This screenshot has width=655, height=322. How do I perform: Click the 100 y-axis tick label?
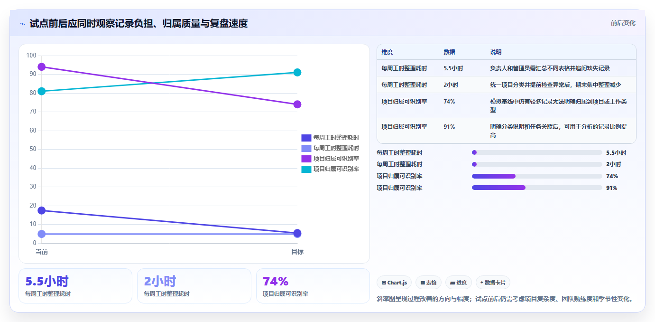[31, 56]
